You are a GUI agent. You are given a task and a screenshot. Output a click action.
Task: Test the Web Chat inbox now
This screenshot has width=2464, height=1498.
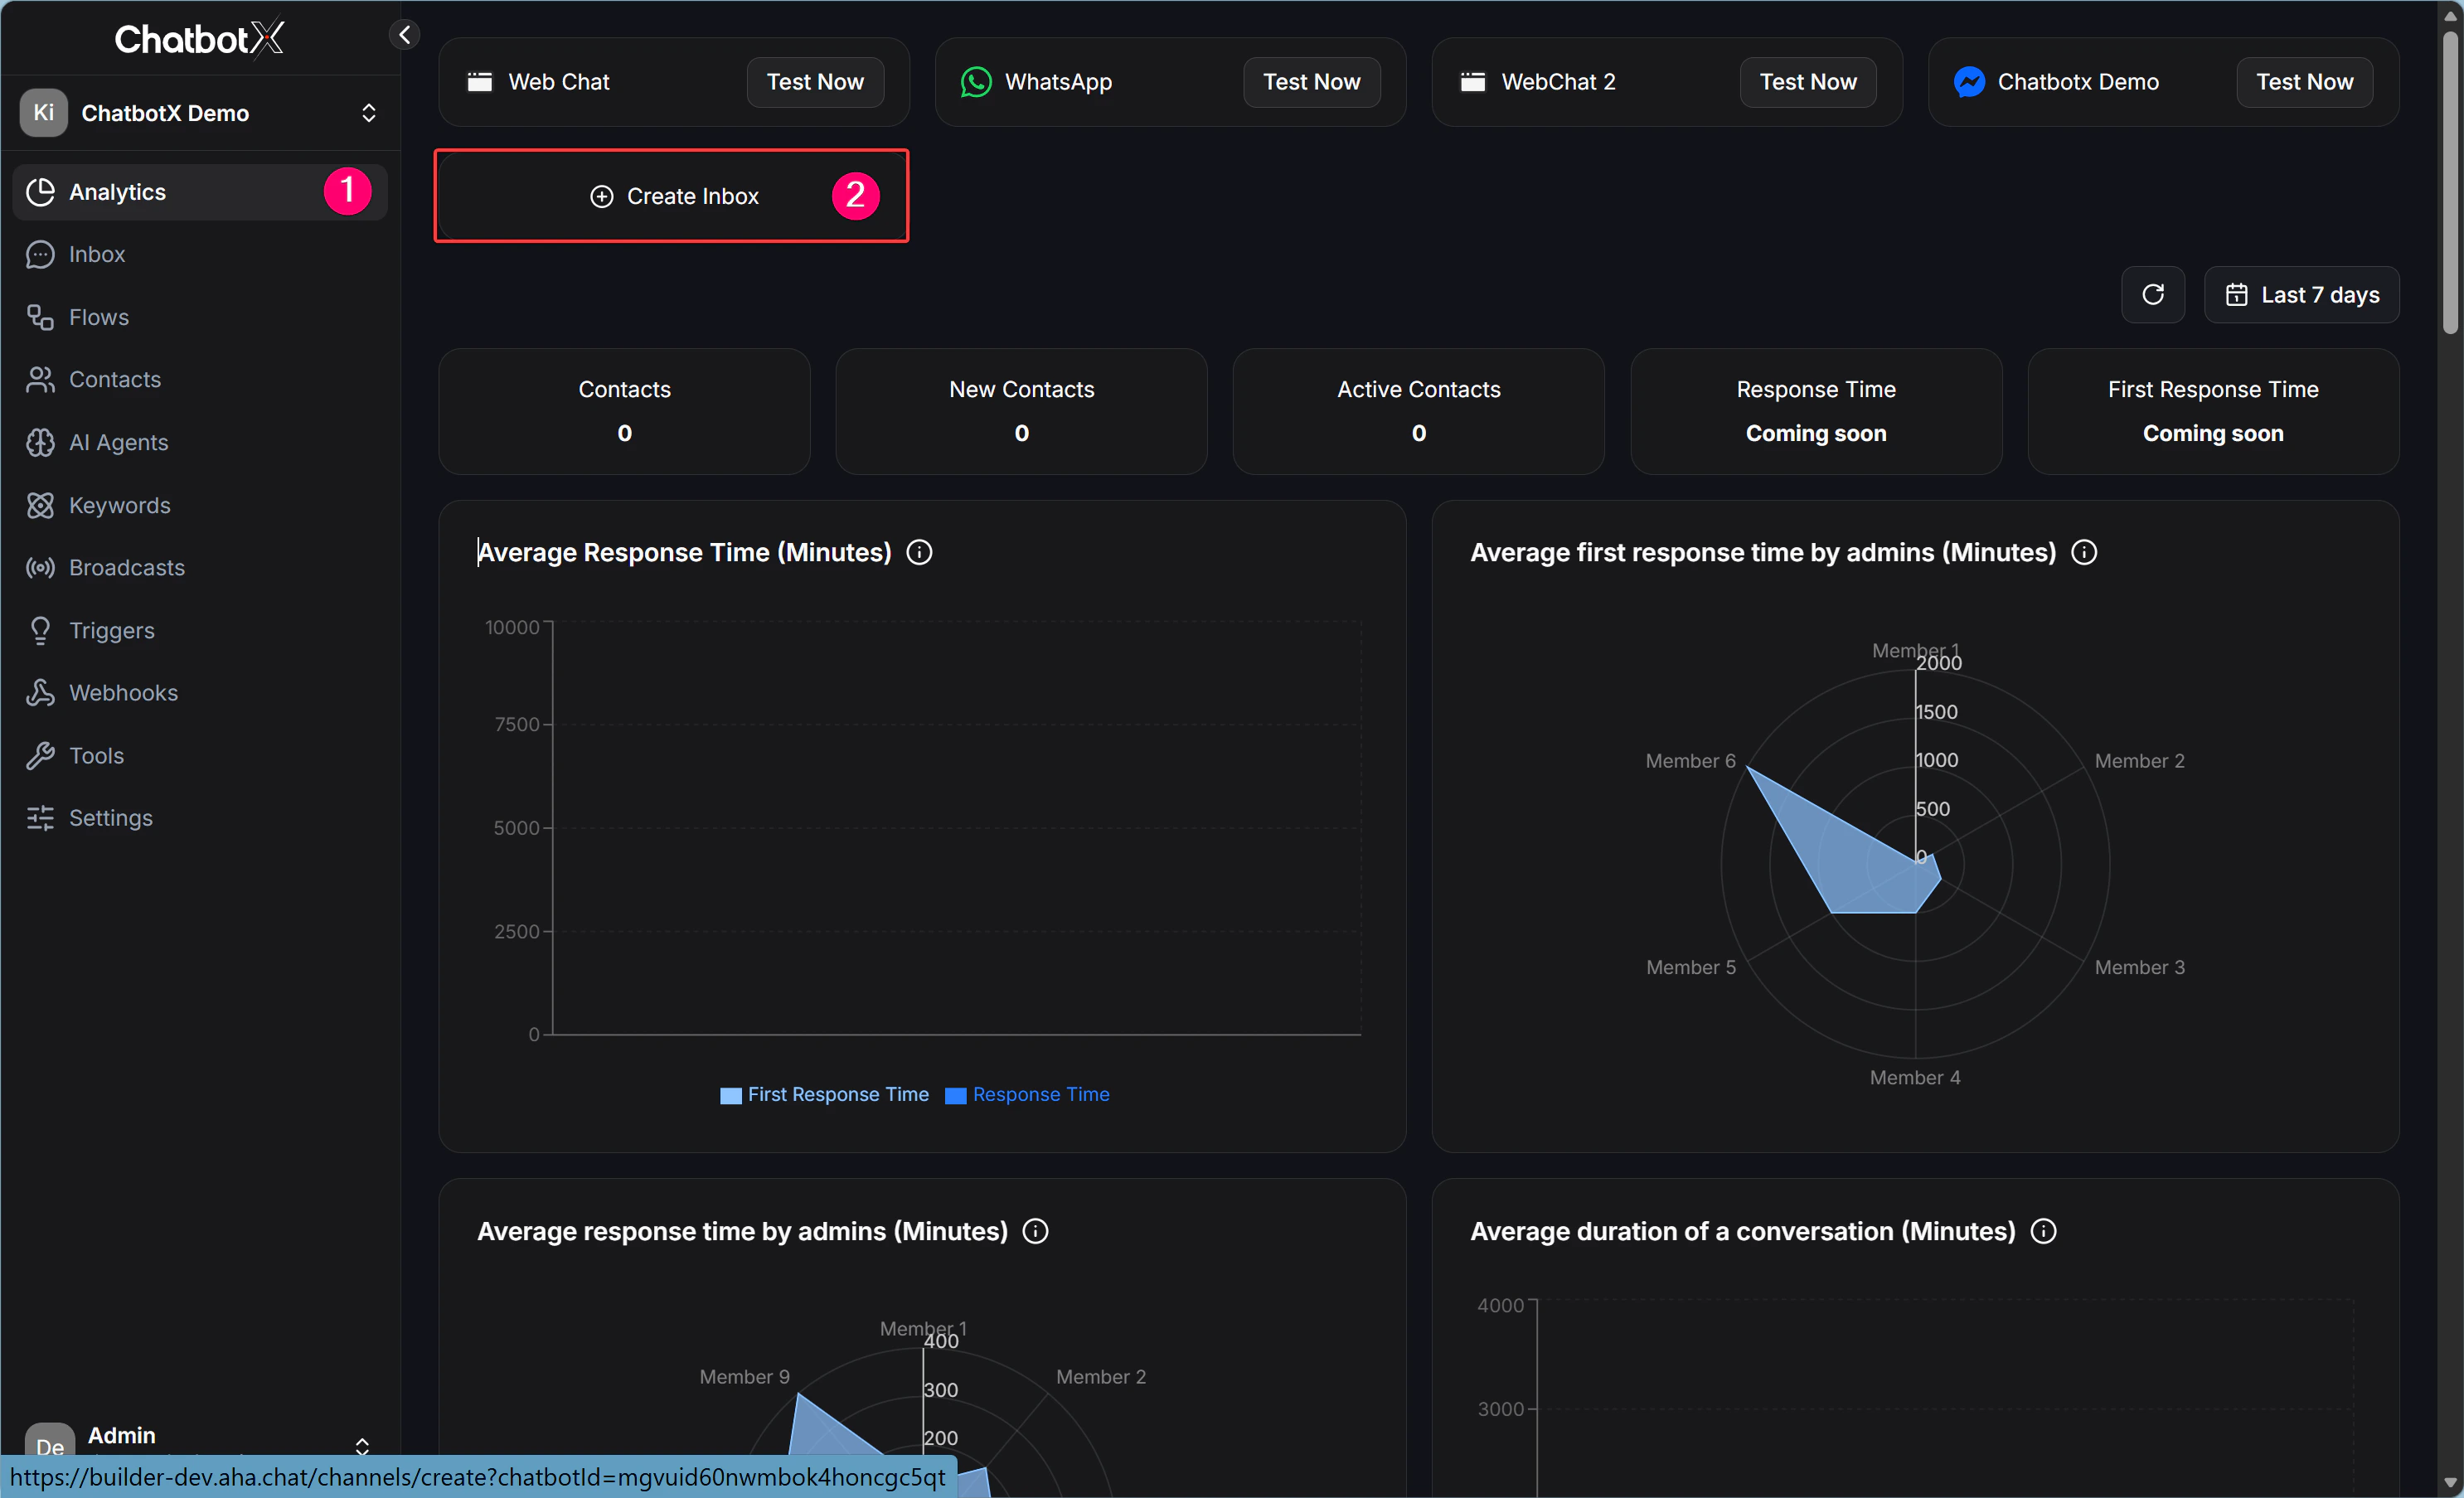pos(815,82)
